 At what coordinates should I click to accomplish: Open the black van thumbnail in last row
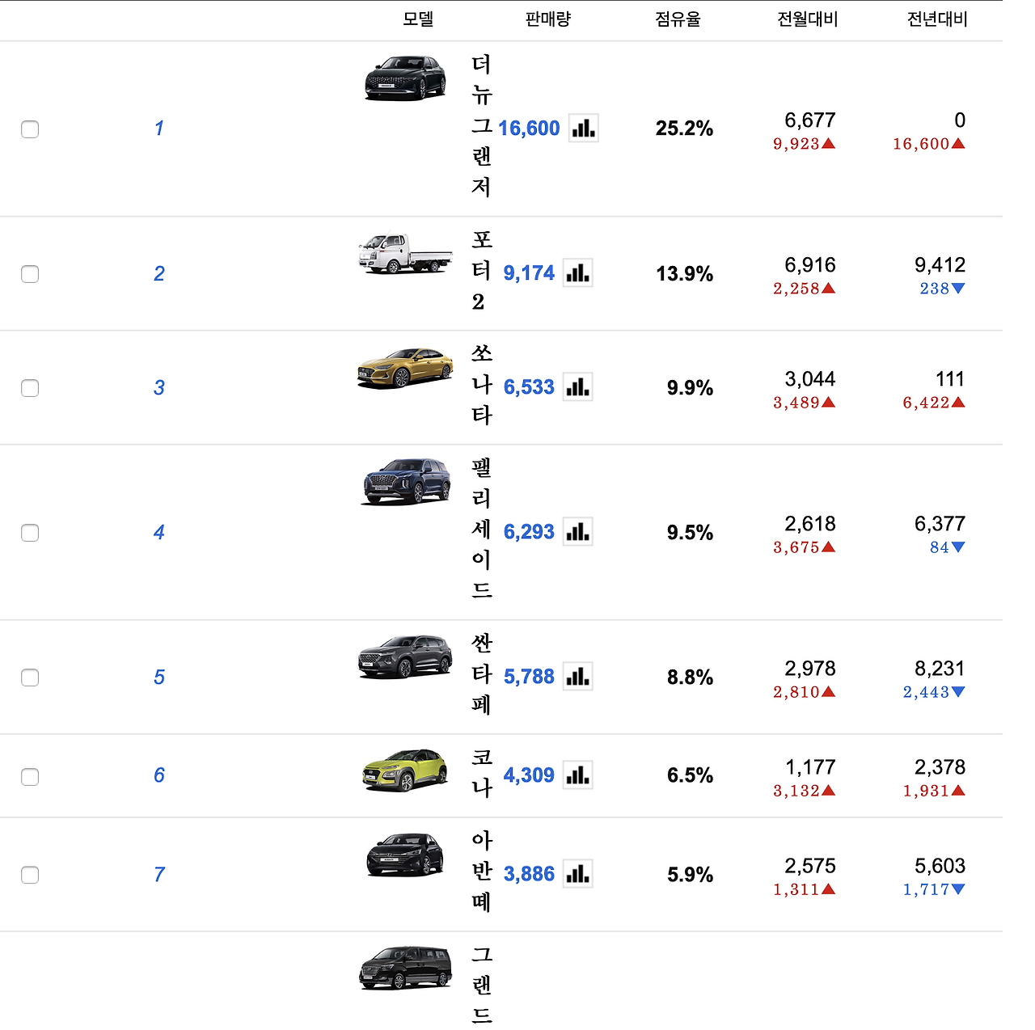pyautogui.click(x=405, y=968)
